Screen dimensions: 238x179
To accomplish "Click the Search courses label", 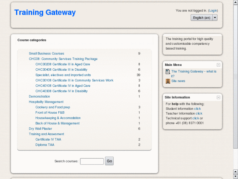I will pyautogui.click(x=66, y=161).
